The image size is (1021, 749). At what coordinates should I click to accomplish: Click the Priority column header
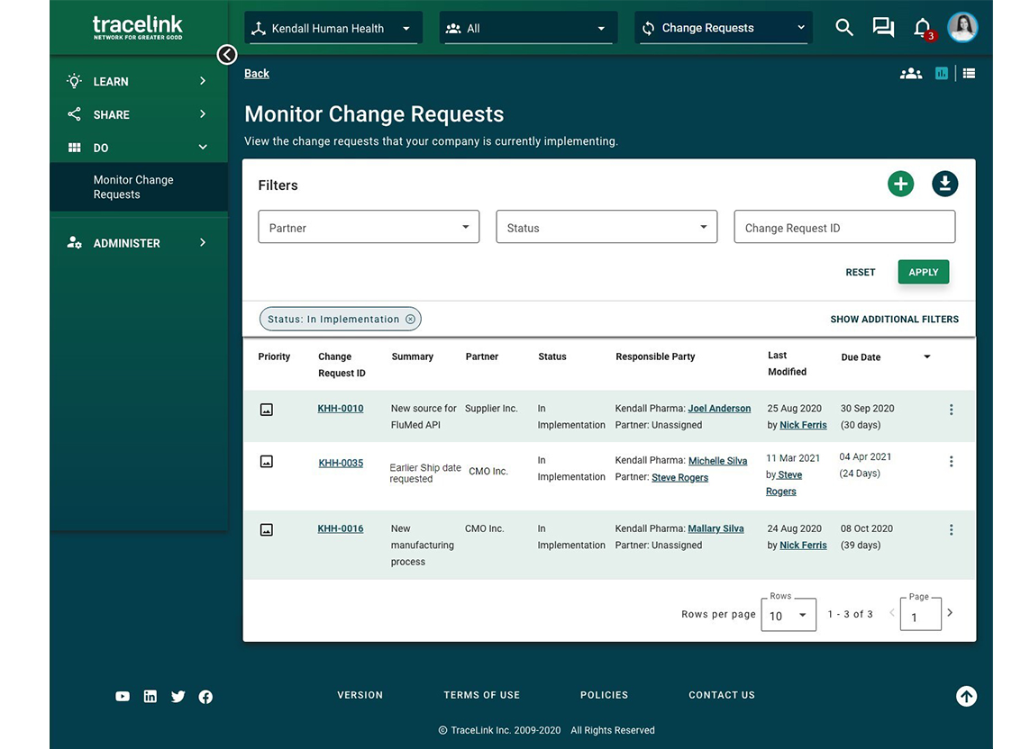[274, 356]
